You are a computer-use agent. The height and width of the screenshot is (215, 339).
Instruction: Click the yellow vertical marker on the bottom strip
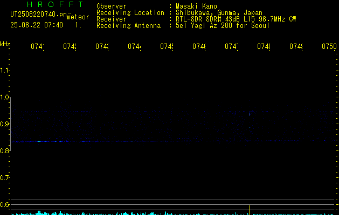[x=250, y=210]
